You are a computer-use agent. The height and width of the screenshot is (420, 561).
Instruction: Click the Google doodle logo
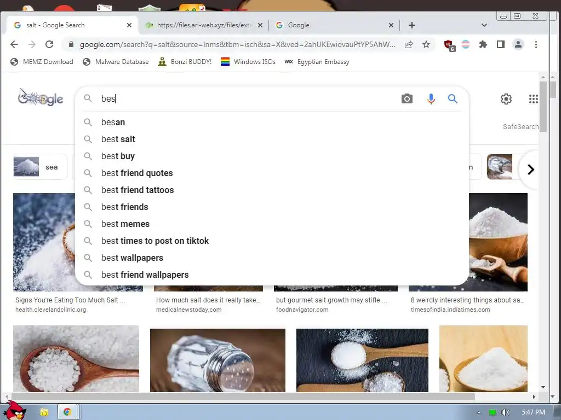[41, 98]
